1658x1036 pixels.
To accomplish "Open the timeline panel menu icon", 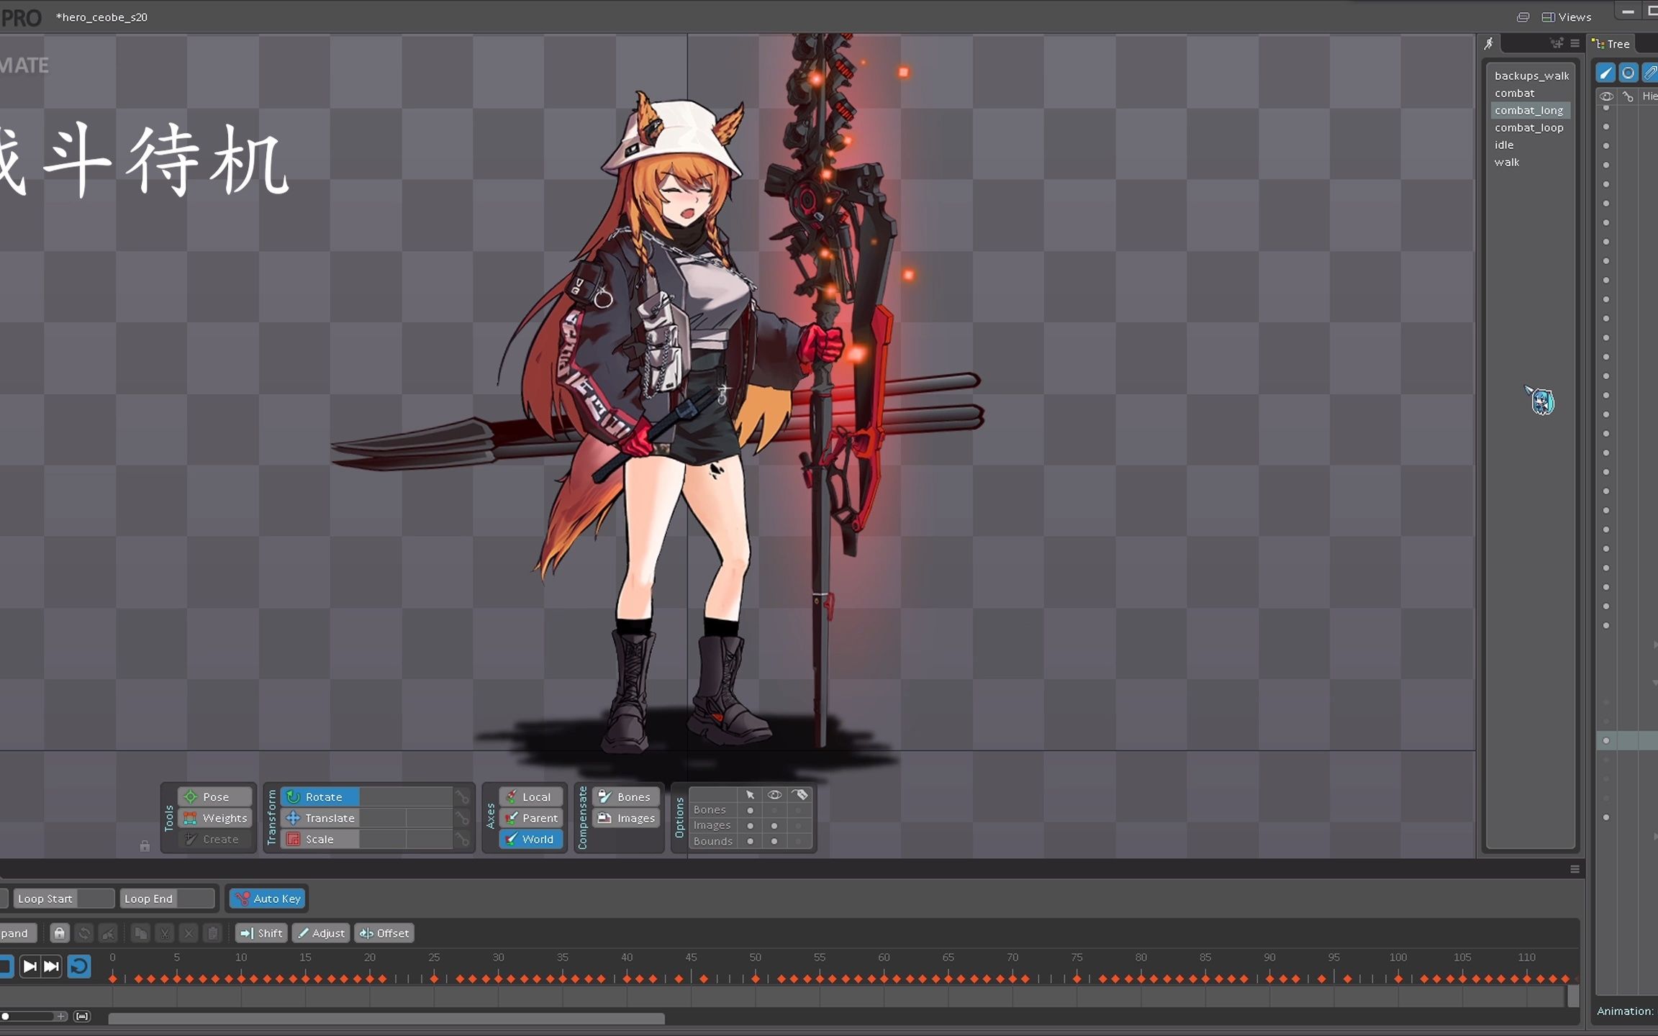I will 1575,869.
